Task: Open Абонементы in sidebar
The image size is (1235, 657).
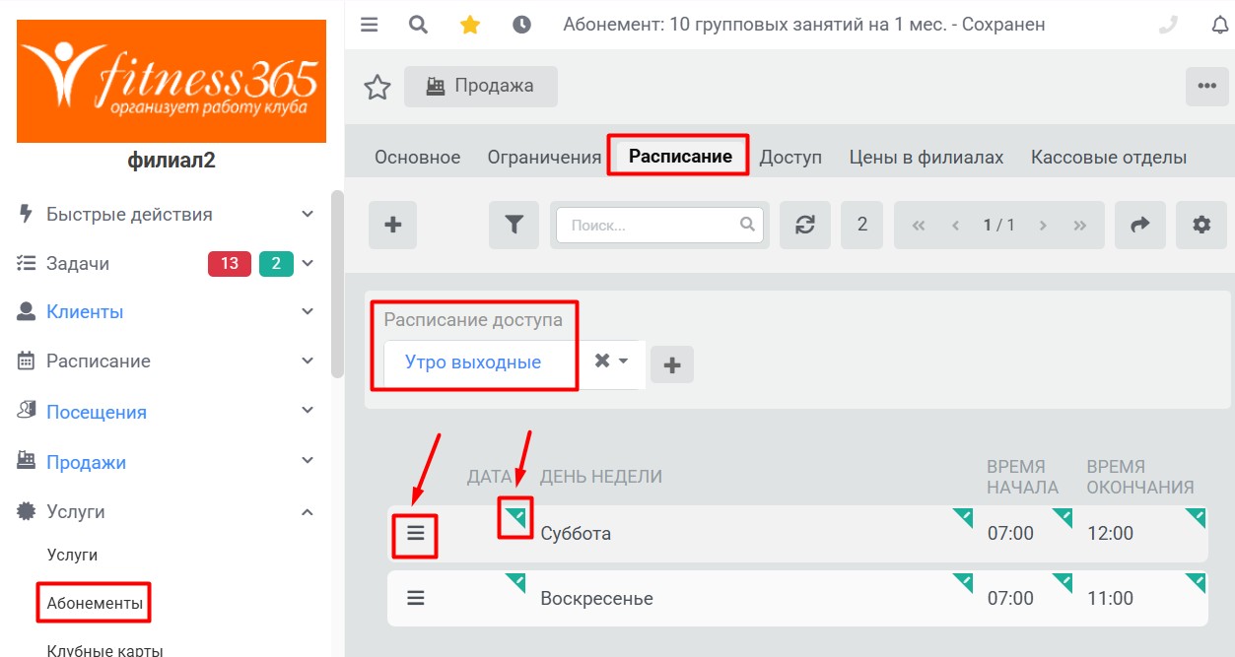Action: [x=95, y=602]
